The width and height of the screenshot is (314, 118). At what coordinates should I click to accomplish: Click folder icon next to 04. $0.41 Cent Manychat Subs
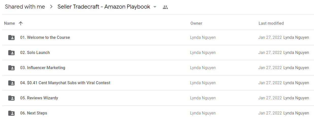[11, 83]
